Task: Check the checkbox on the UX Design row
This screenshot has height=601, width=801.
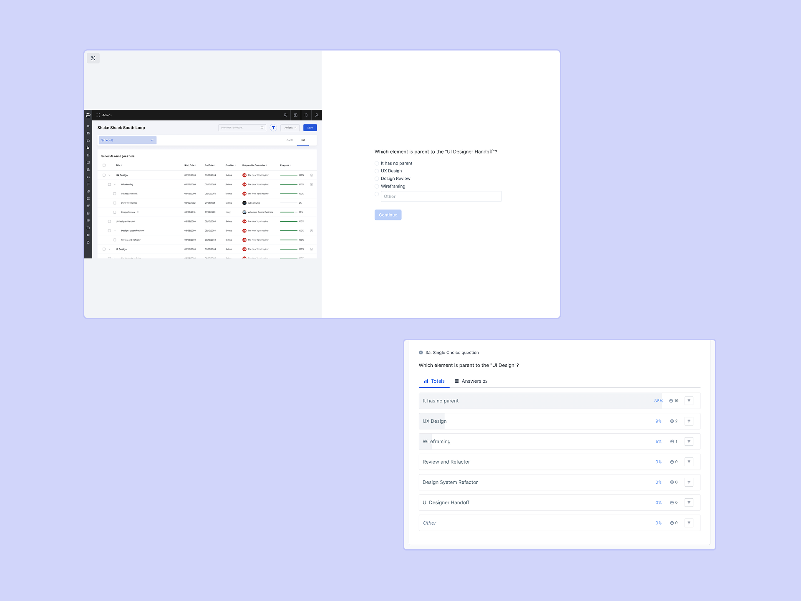Action: [x=104, y=175]
